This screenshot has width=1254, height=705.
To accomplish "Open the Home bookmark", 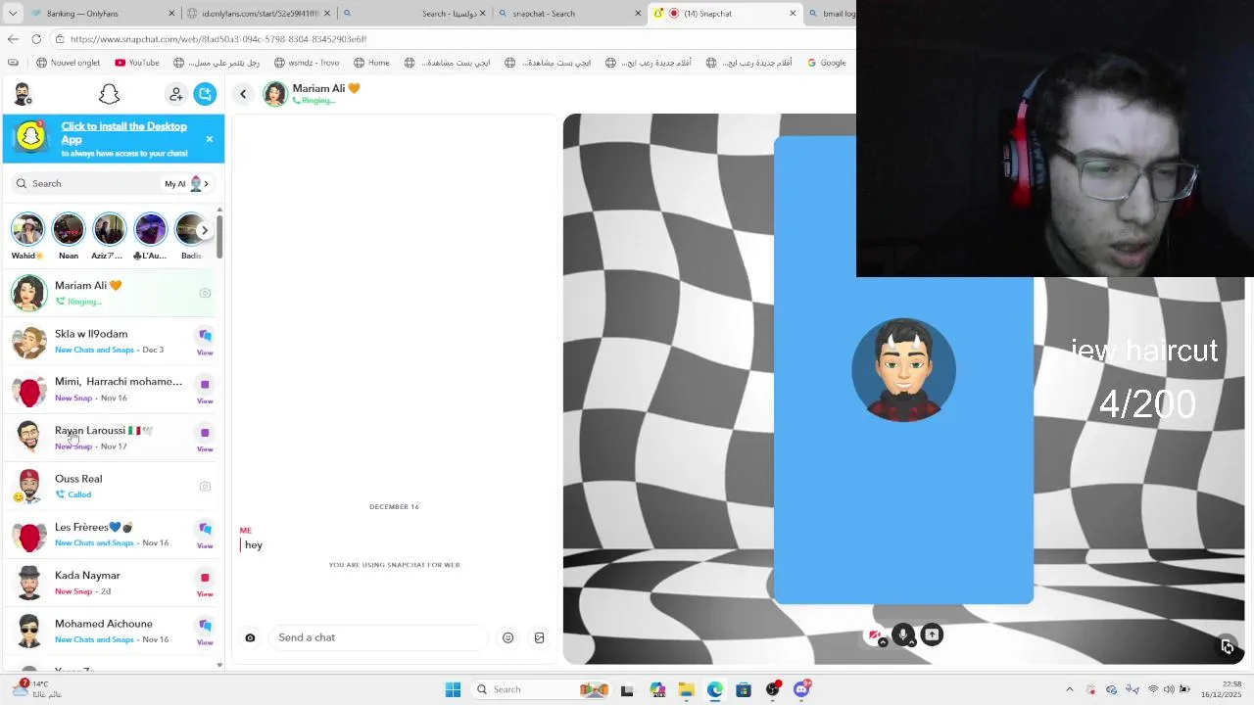I will click(371, 63).
